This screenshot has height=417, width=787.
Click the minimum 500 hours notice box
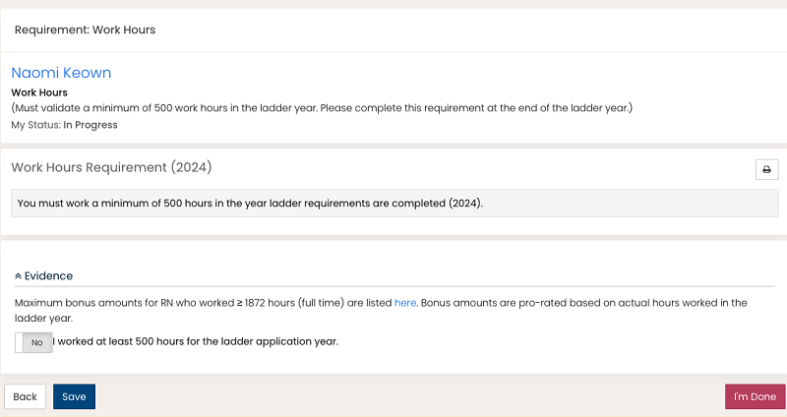tap(393, 204)
